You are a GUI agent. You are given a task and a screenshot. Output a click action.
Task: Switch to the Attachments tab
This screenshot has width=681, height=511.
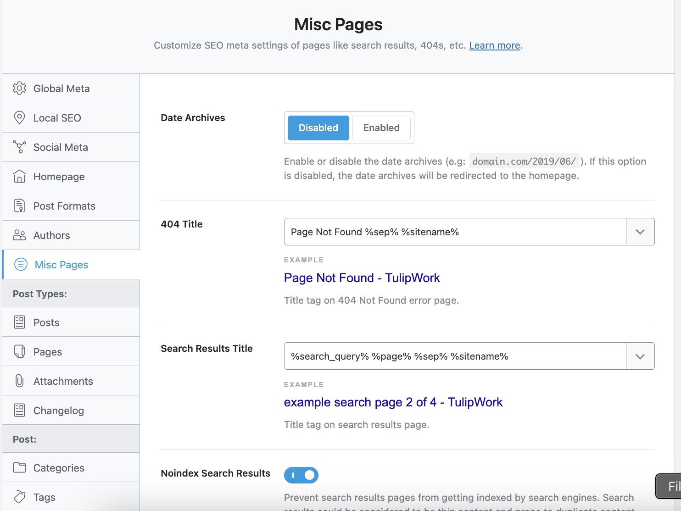[x=71, y=381]
